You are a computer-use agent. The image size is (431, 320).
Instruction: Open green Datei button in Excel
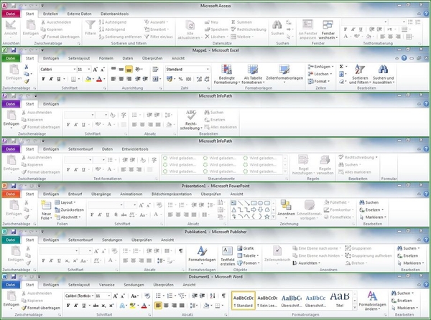tap(11, 58)
